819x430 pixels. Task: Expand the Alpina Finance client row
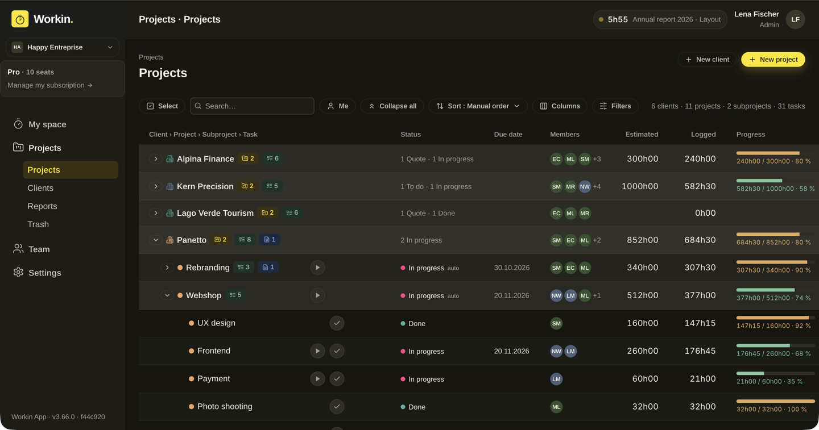(x=156, y=159)
